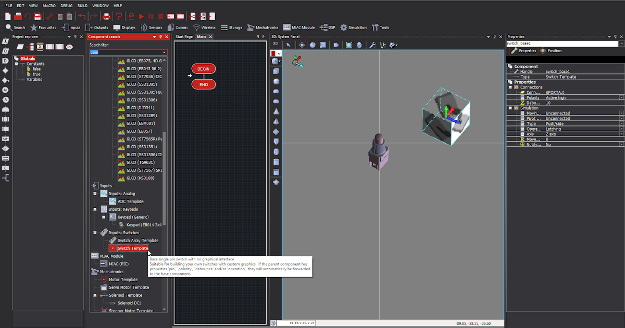This screenshot has width=625, height=328.
Task: Open the Sensors components category
Action: [x=152, y=28]
